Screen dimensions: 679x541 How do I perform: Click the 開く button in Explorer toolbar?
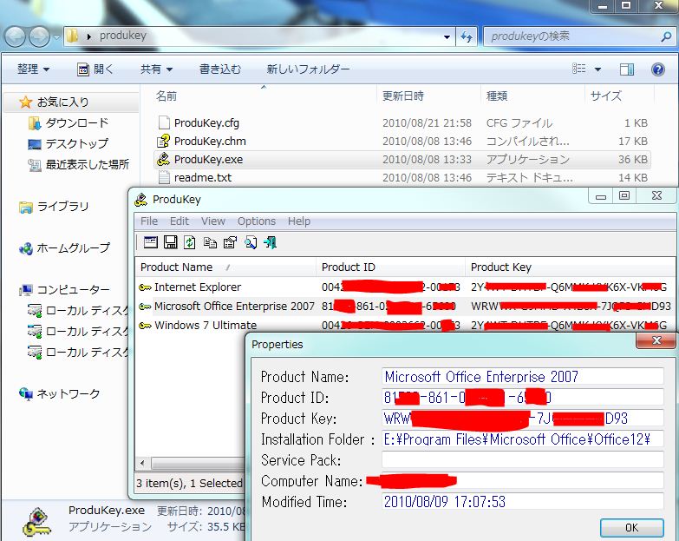click(95, 69)
